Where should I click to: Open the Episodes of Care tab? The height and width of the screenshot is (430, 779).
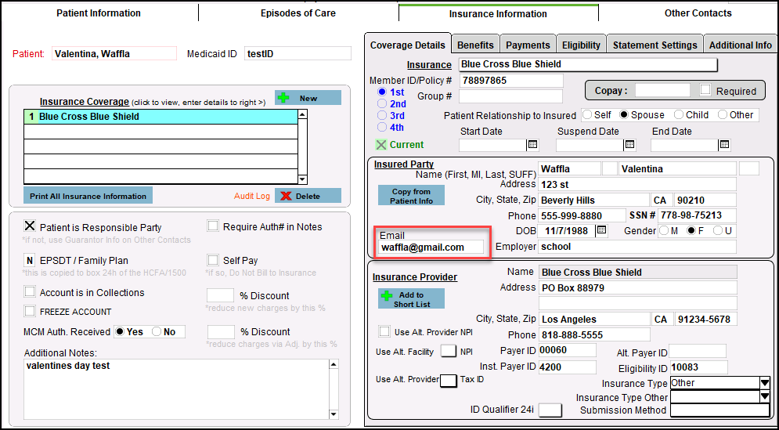pos(298,13)
